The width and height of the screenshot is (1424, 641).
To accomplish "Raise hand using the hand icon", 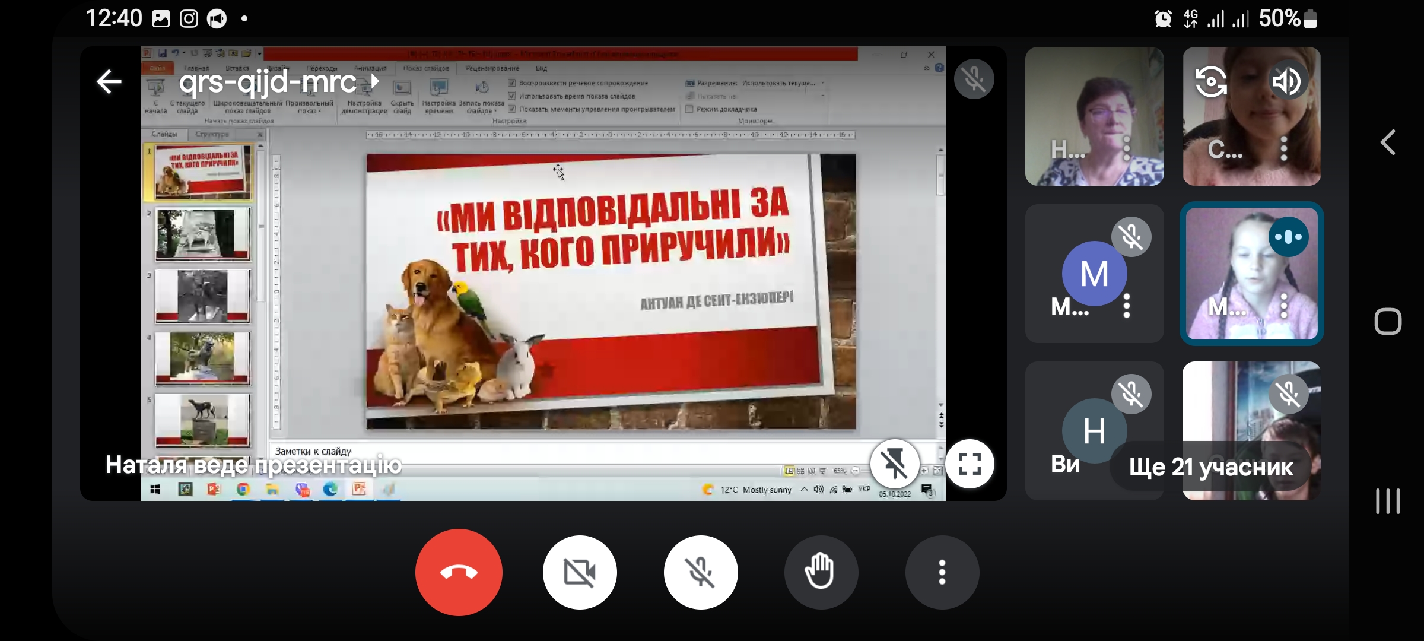I will [821, 572].
